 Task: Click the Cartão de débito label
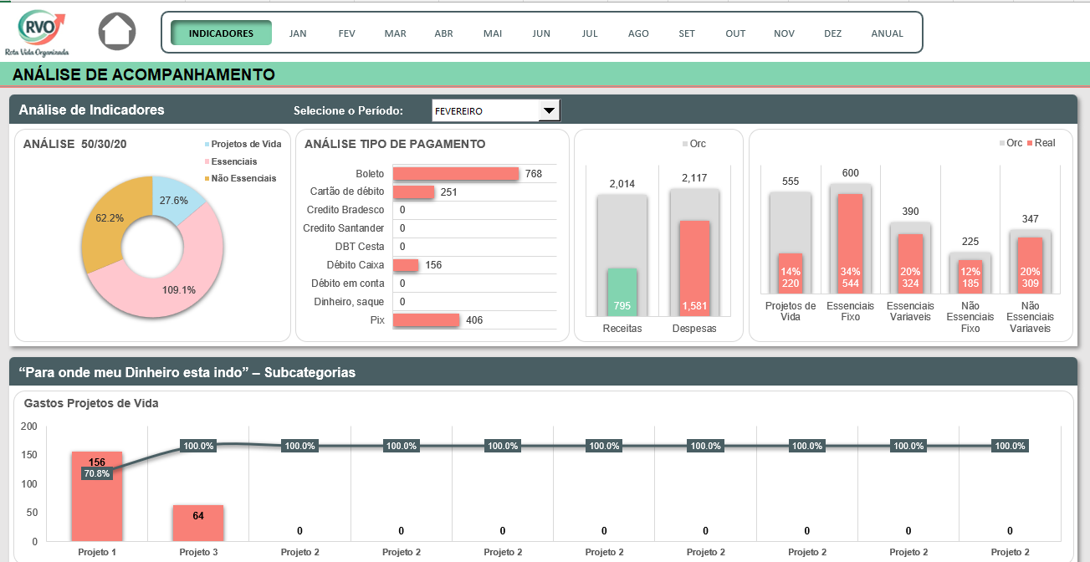coord(347,192)
